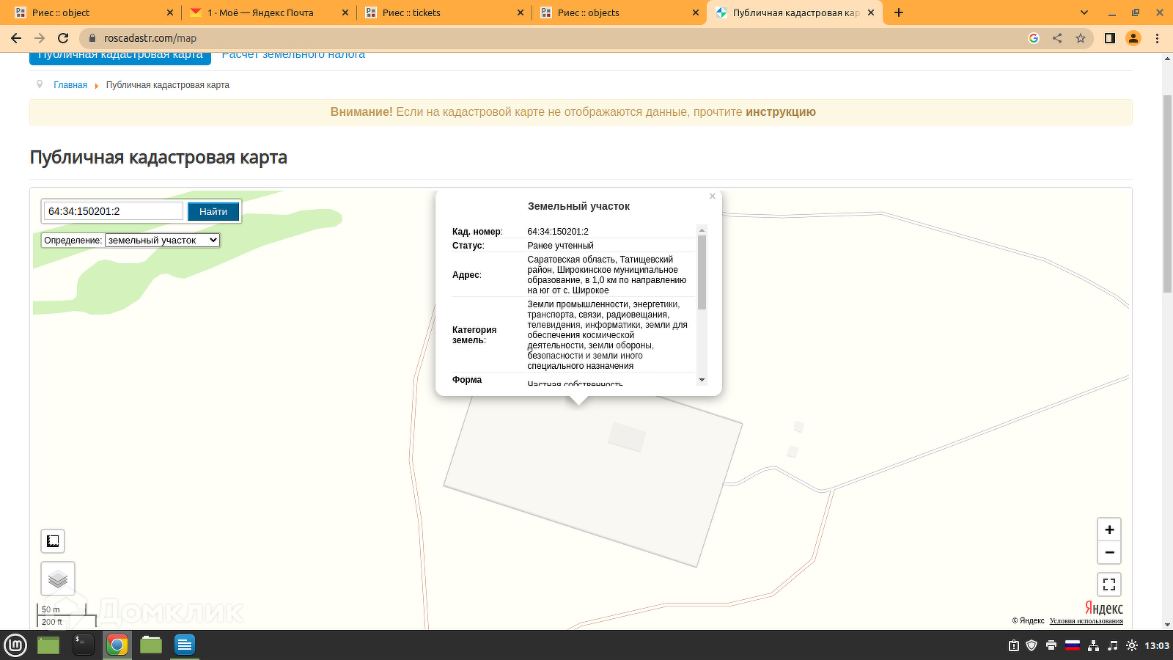
Task: Open the tab search dropdown arrow
Action: [1084, 12]
